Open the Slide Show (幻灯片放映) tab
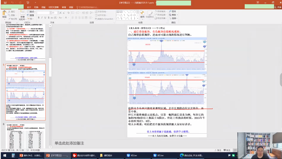This screenshot has width=282, height=159. click(x=53, y=7)
